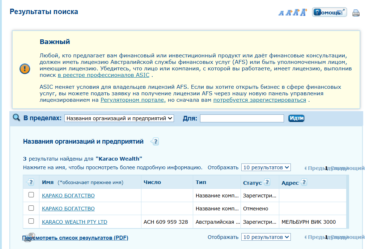365x249 pixels.
Task: Expand the bottom "10 результатов" display dropdown
Action: 266,237
